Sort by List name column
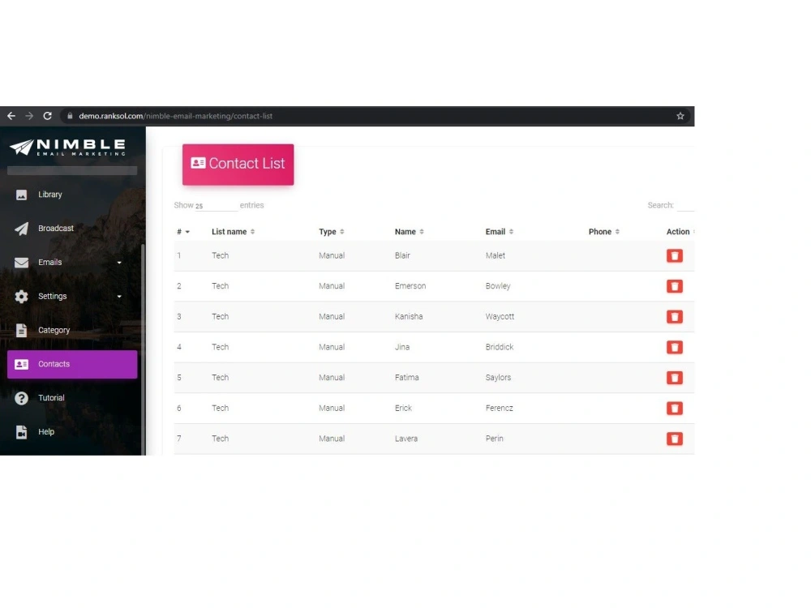This screenshot has height=608, width=811. pyautogui.click(x=234, y=232)
